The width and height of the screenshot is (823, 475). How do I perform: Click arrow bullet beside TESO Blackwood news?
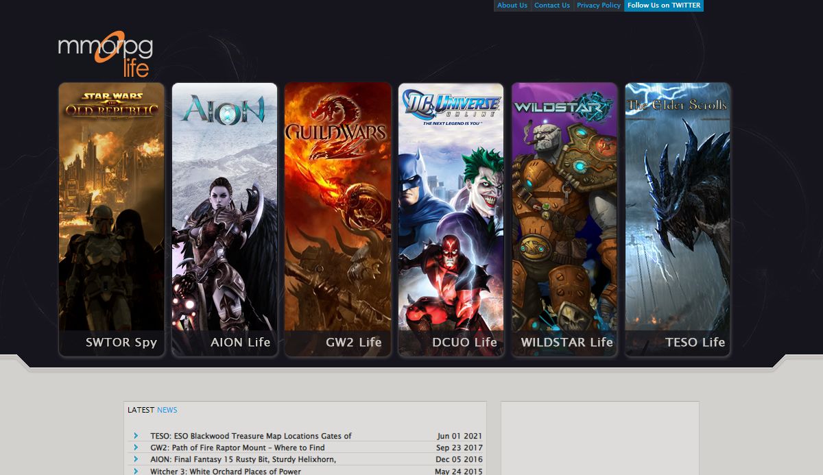click(x=136, y=436)
